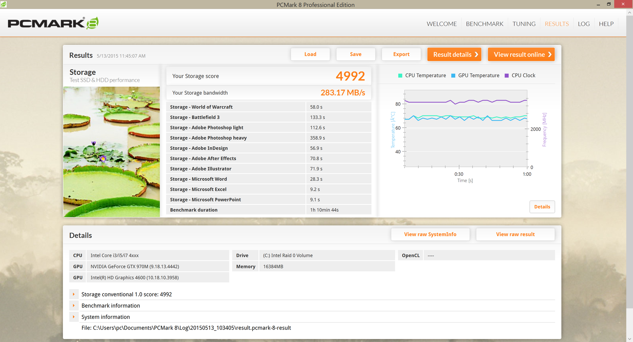This screenshot has height=342, width=633.
Task: Switch to the BENCHMARK tab
Action: pyautogui.click(x=484, y=24)
